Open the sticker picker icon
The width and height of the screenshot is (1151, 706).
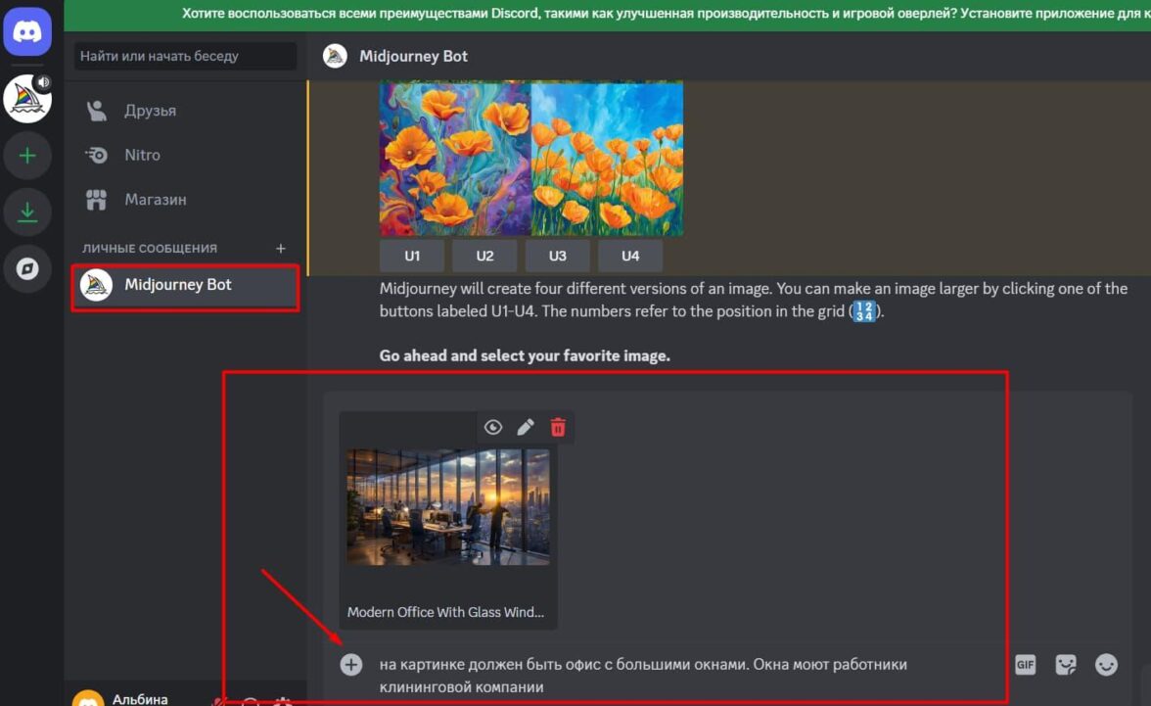(1065, 665)
